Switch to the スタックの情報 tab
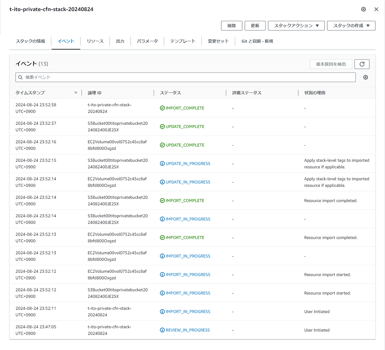 [x=30, y=41]
